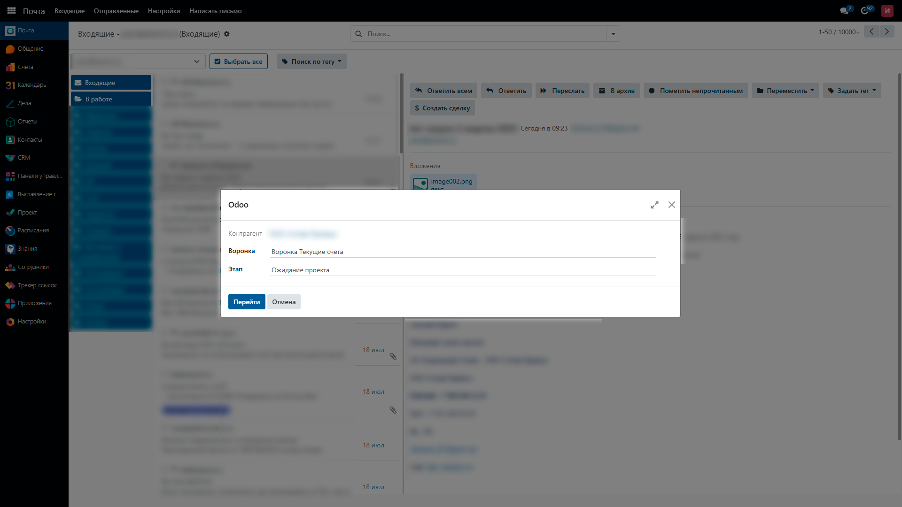
Task: Go to next page of emails
Action: tap(886, 31)
